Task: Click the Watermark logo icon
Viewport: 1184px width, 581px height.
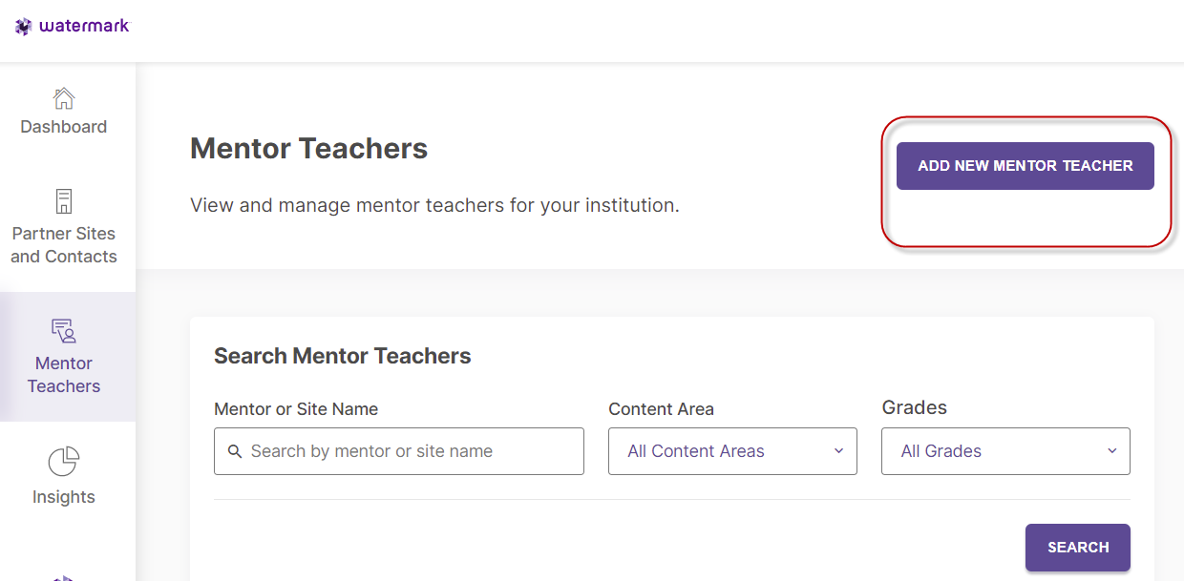Action: coord(23,27)
